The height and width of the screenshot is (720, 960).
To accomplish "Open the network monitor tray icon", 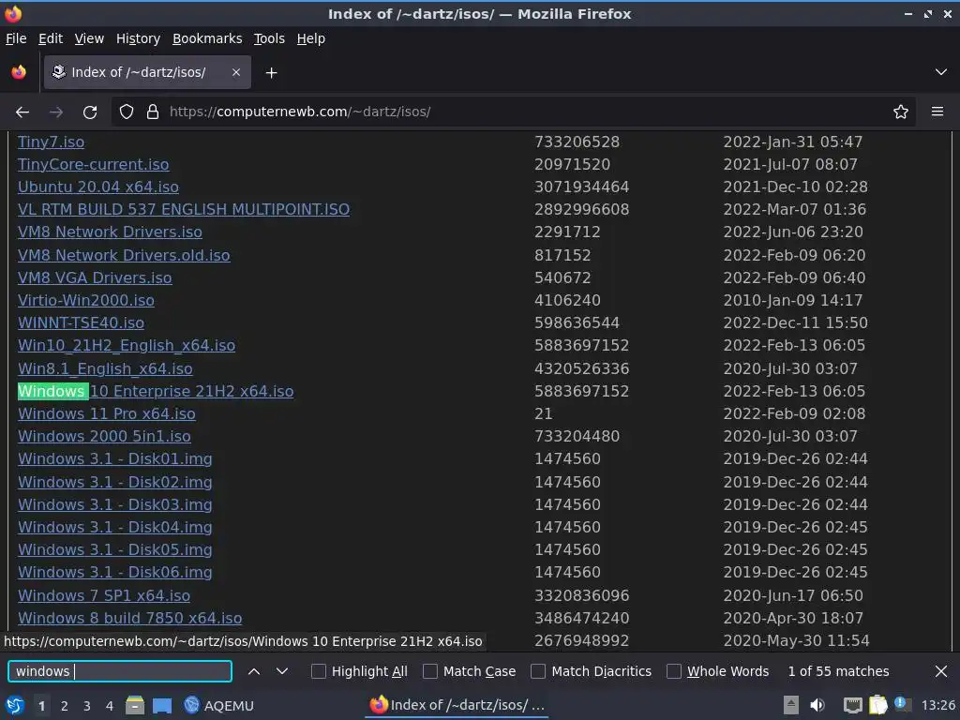I will 853,706.
